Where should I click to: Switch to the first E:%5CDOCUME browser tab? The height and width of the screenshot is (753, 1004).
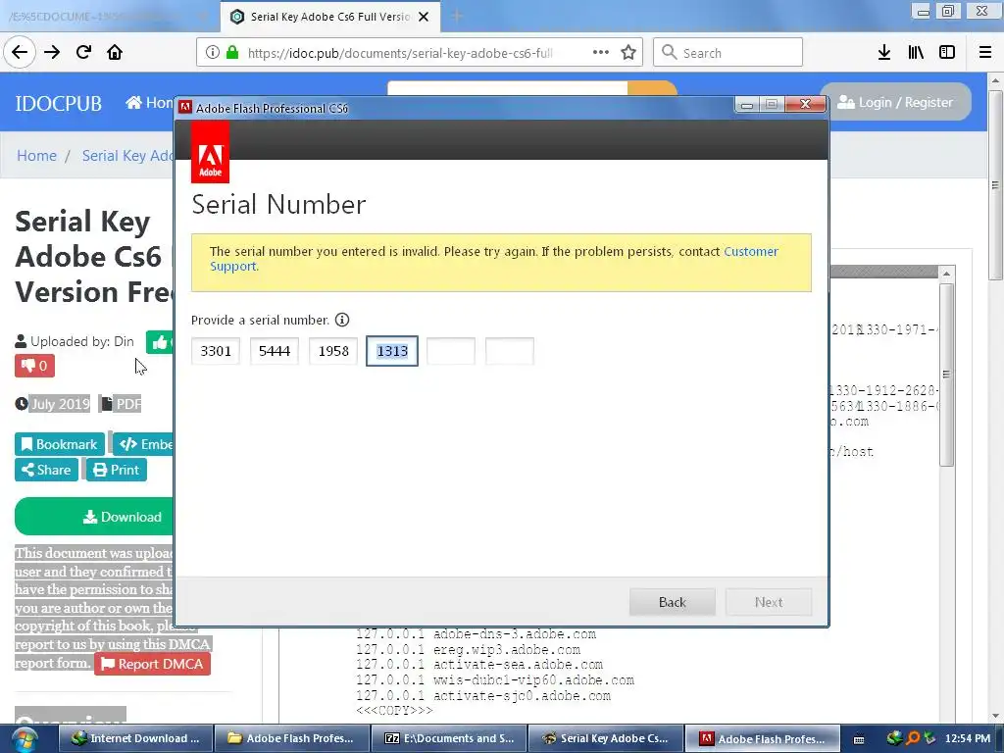point(109,17)
